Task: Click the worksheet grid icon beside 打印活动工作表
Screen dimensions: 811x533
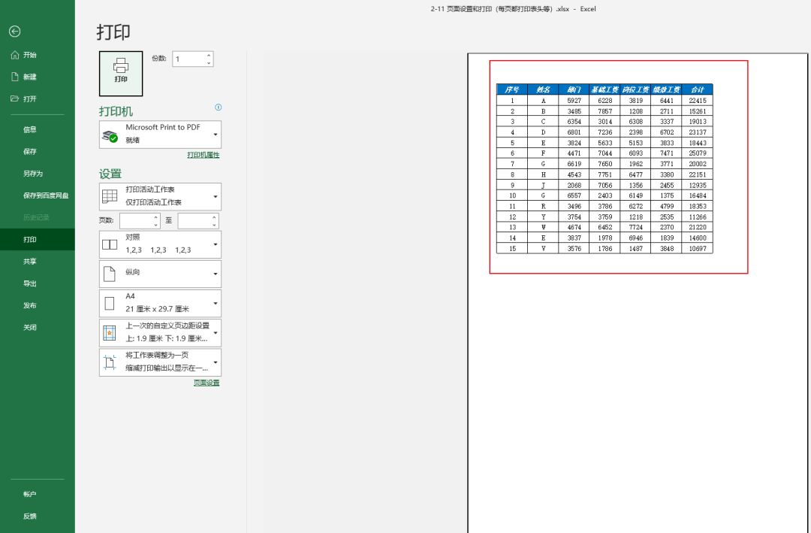Action: (x=110, y=197)
